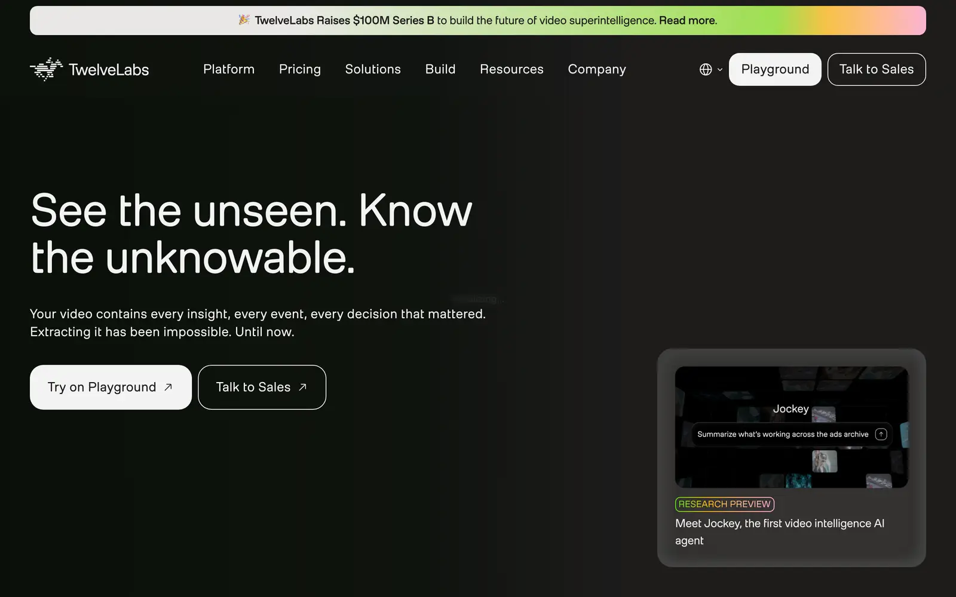Open the Resources menu
The width and height of the screenshot is (956, 597).
(x=511, y=69)
